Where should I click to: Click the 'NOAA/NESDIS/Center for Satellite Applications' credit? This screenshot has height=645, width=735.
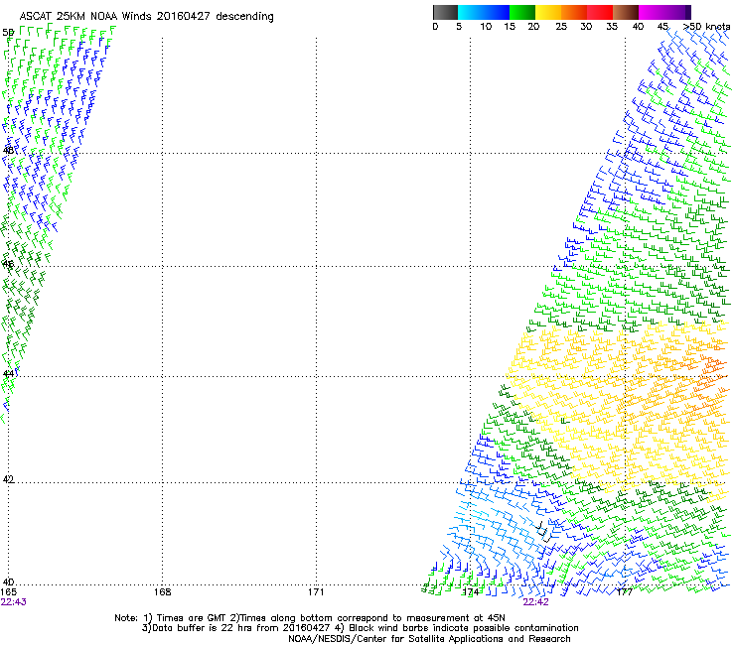coord(429,639)
